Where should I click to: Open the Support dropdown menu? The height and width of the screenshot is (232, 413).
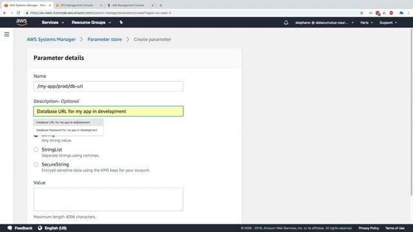pyautogui.click(x=388, y=23)
